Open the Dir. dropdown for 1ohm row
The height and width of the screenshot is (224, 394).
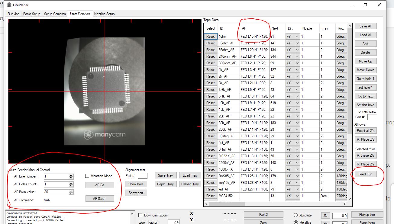pos(297,37)
